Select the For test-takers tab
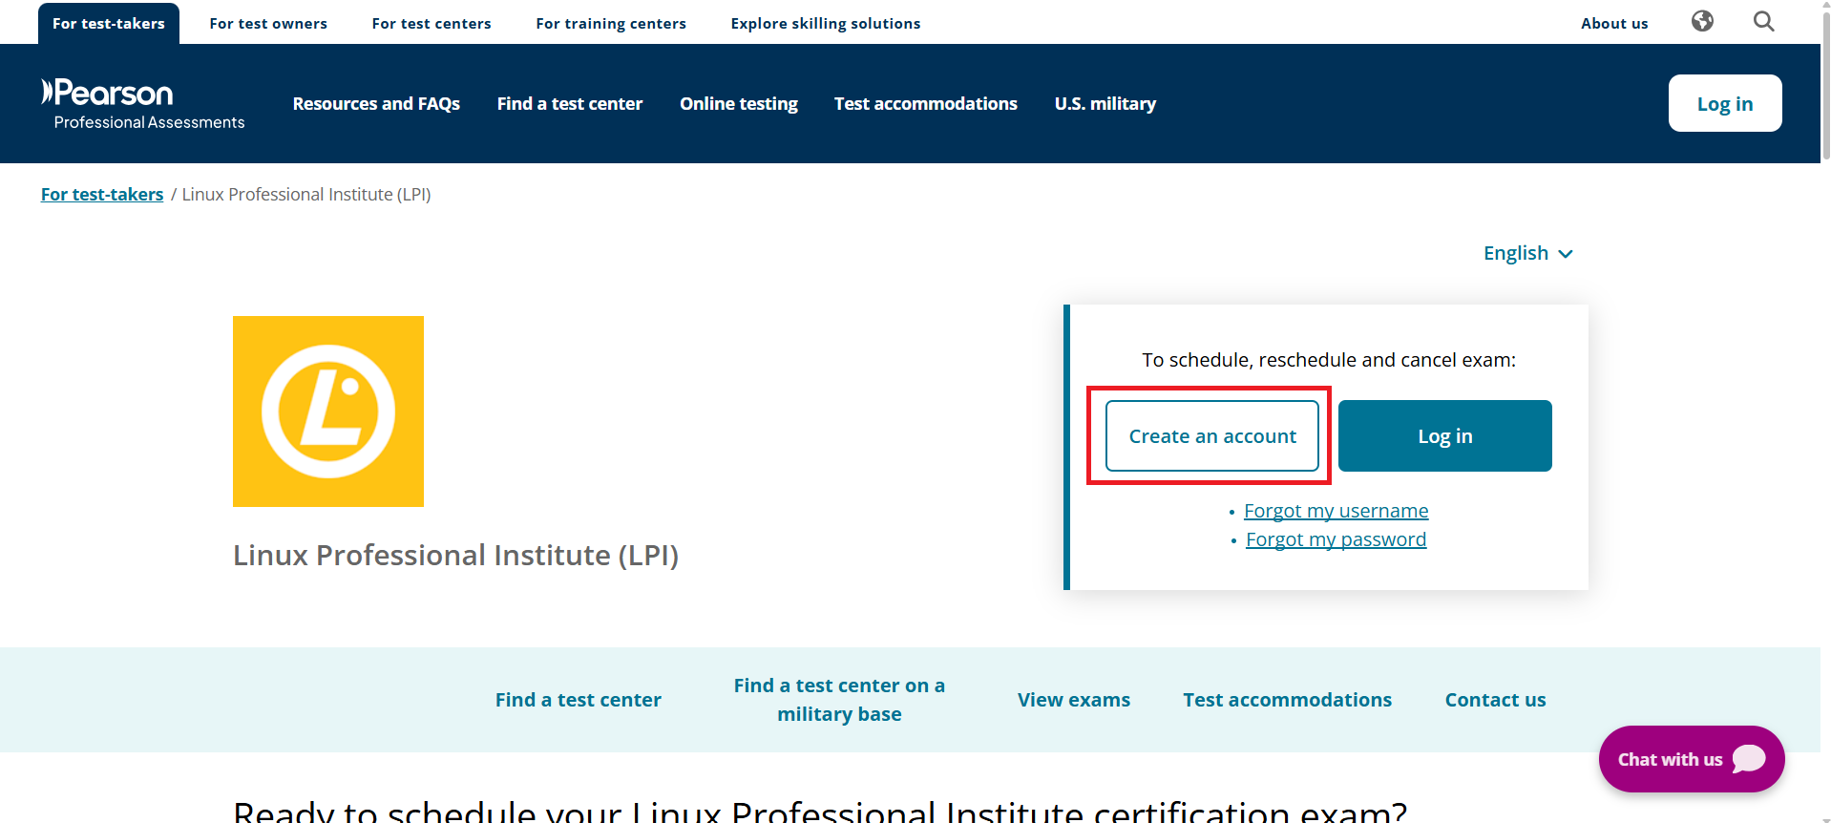This screenshot has width=1831, height=823. [x=109, y=23]
